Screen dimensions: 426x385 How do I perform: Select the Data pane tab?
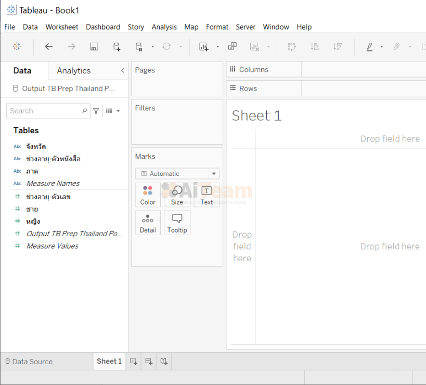(x=22, y=71)
